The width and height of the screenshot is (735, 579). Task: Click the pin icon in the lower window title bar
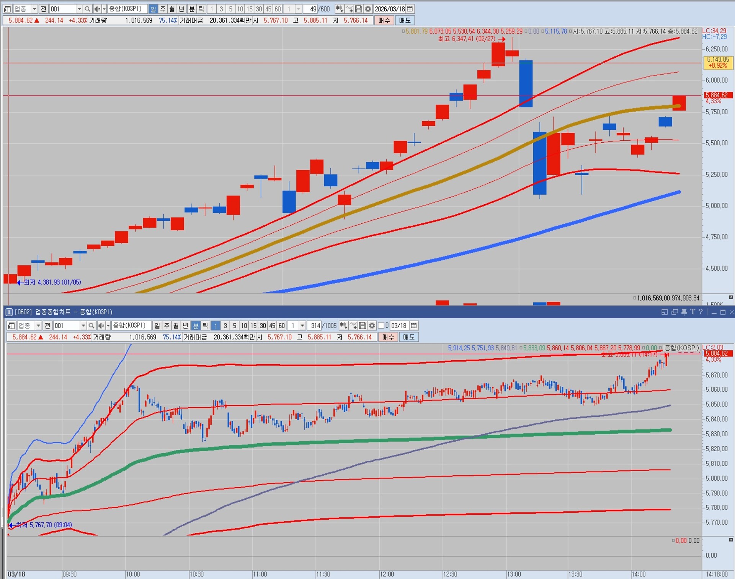pos(684,312)
